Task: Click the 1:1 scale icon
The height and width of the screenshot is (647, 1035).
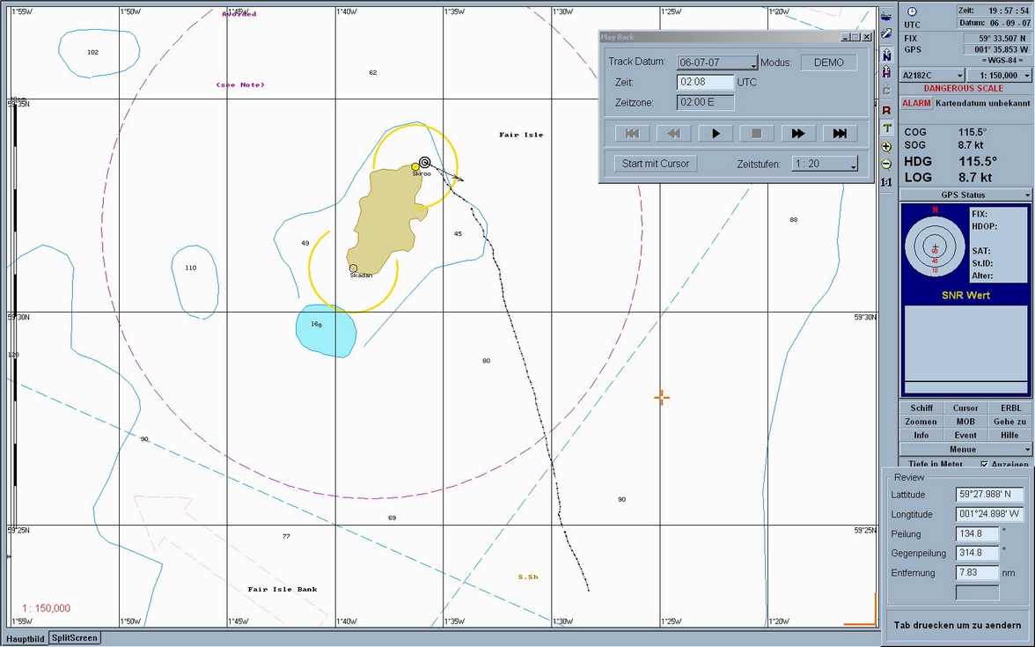Action: pos(886,182)
